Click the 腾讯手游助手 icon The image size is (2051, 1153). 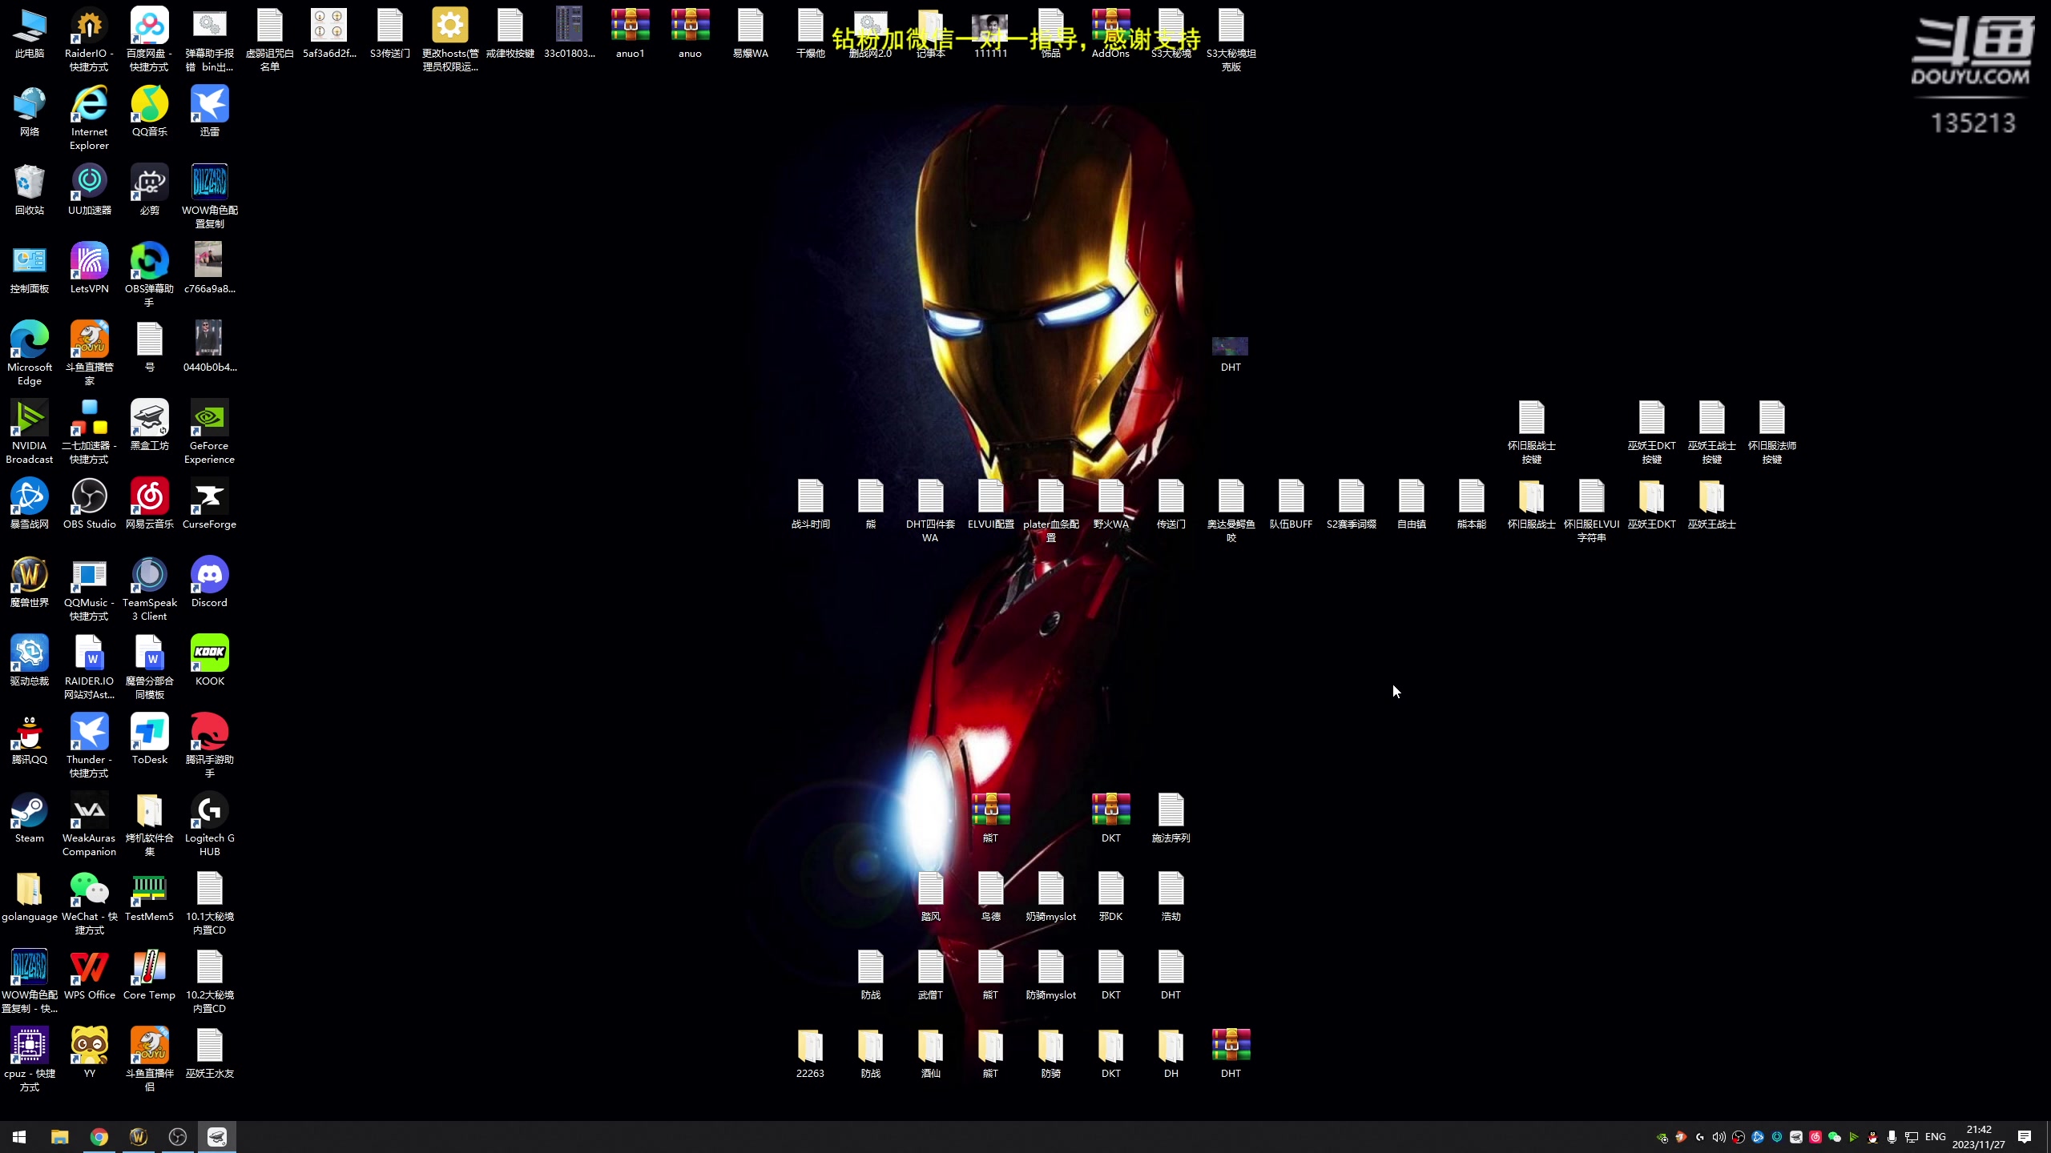[x=209, y=745]
